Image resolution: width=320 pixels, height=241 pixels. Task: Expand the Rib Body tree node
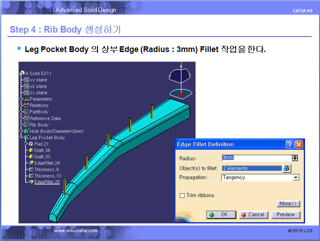21,125
